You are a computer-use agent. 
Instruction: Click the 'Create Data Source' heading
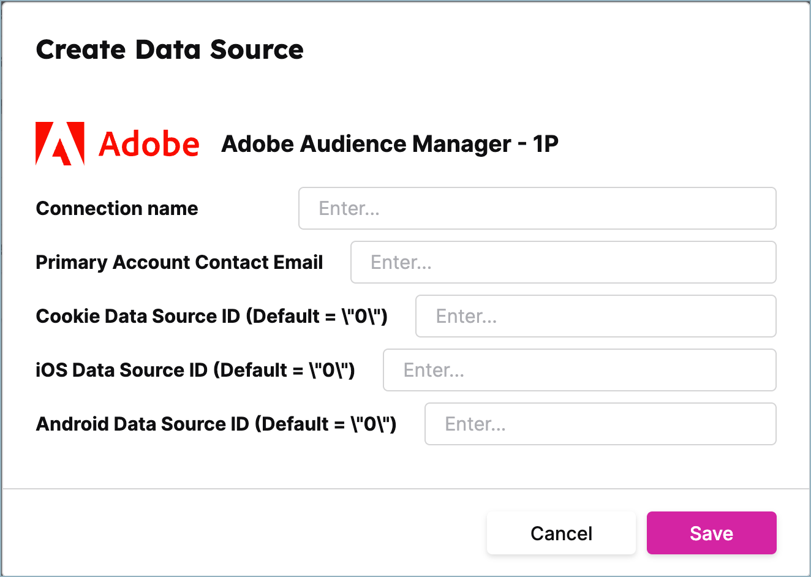coord(170,50)
